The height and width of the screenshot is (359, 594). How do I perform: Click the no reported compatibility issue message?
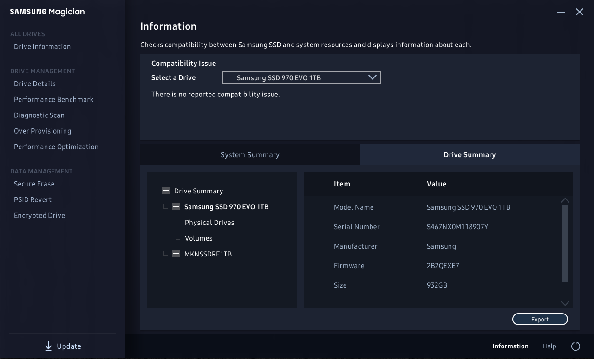pyautogui.click(x=215, y=94)
